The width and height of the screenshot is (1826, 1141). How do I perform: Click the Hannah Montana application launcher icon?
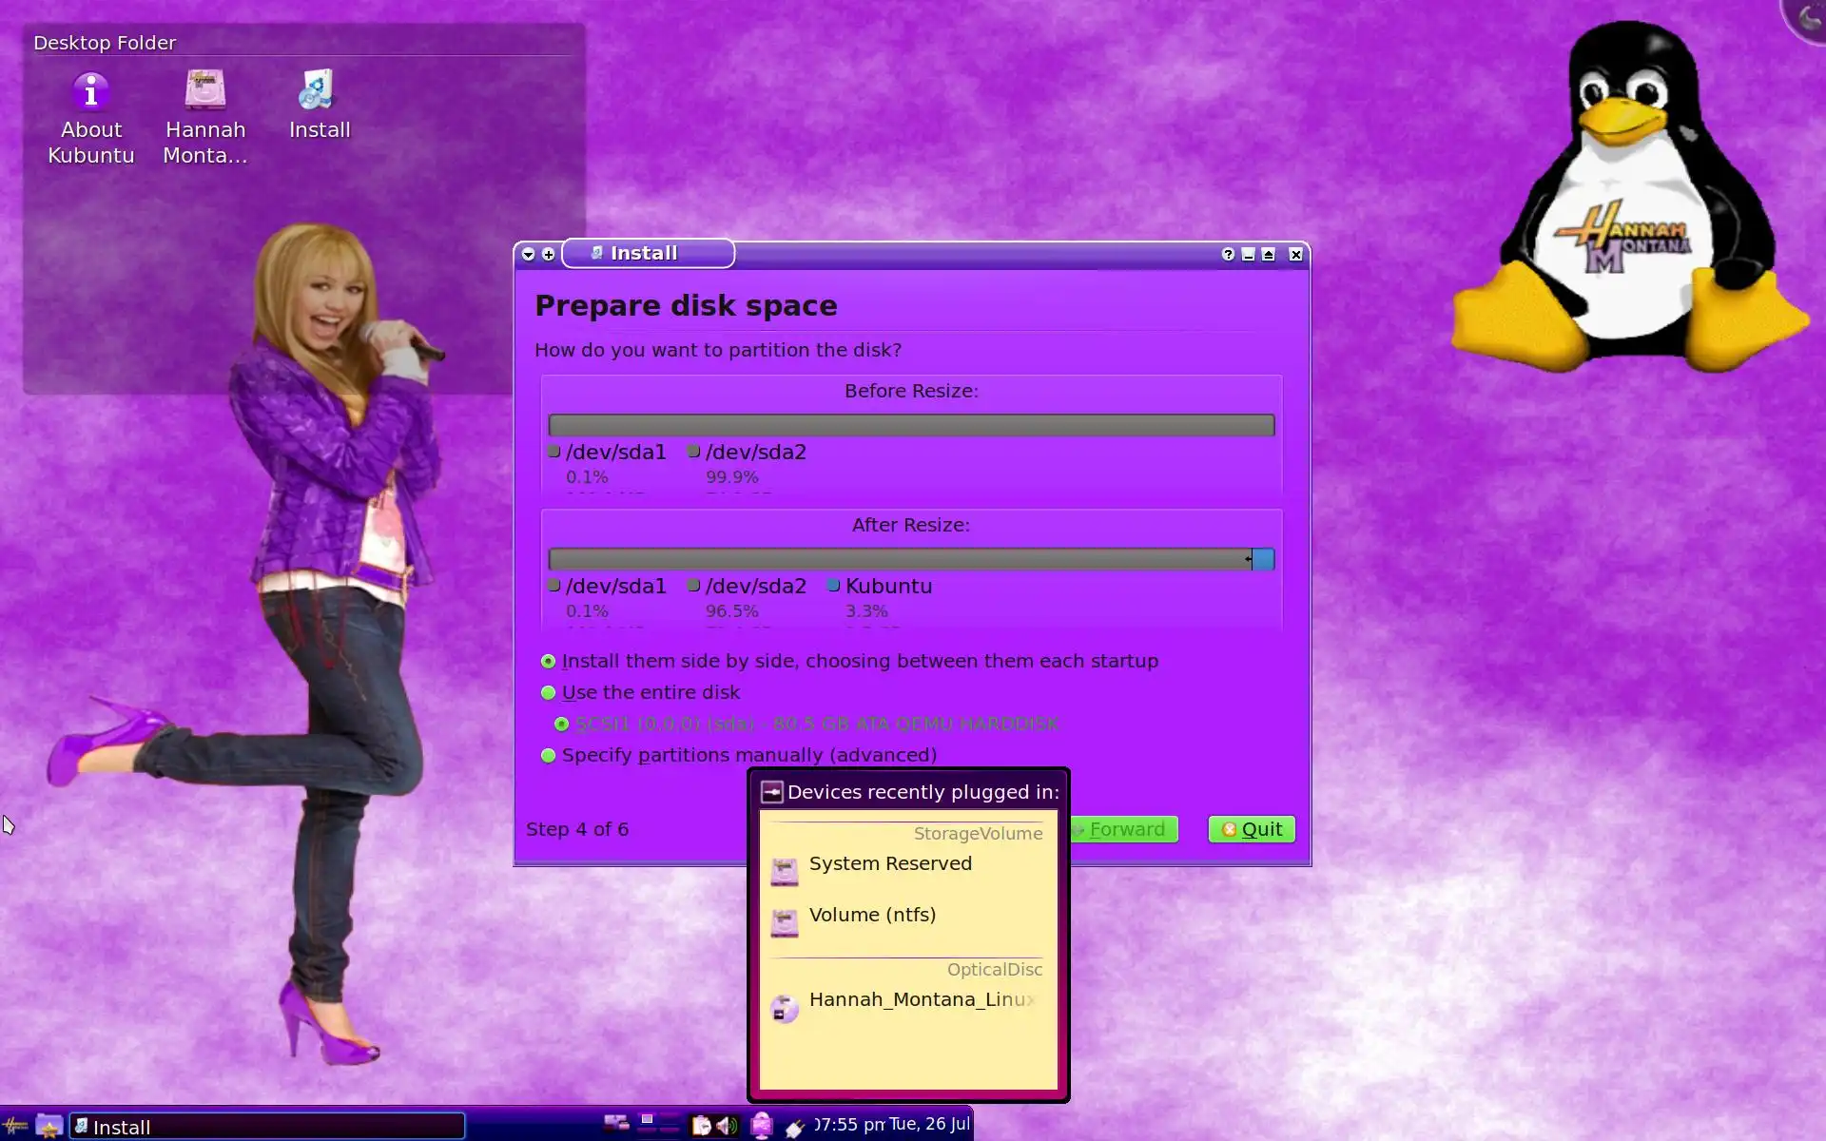coord(15,1127)
